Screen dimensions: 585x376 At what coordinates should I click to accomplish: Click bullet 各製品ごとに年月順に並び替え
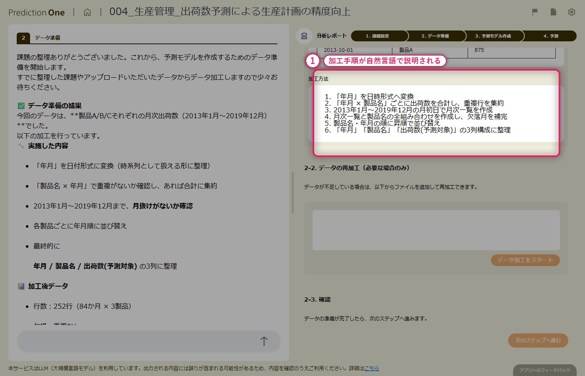tap(80, 226)
